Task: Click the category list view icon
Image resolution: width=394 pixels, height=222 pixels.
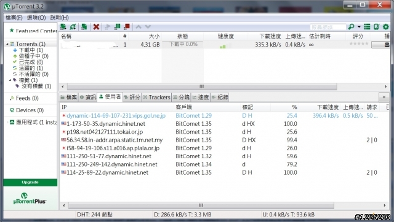Action: click(367, 26)
